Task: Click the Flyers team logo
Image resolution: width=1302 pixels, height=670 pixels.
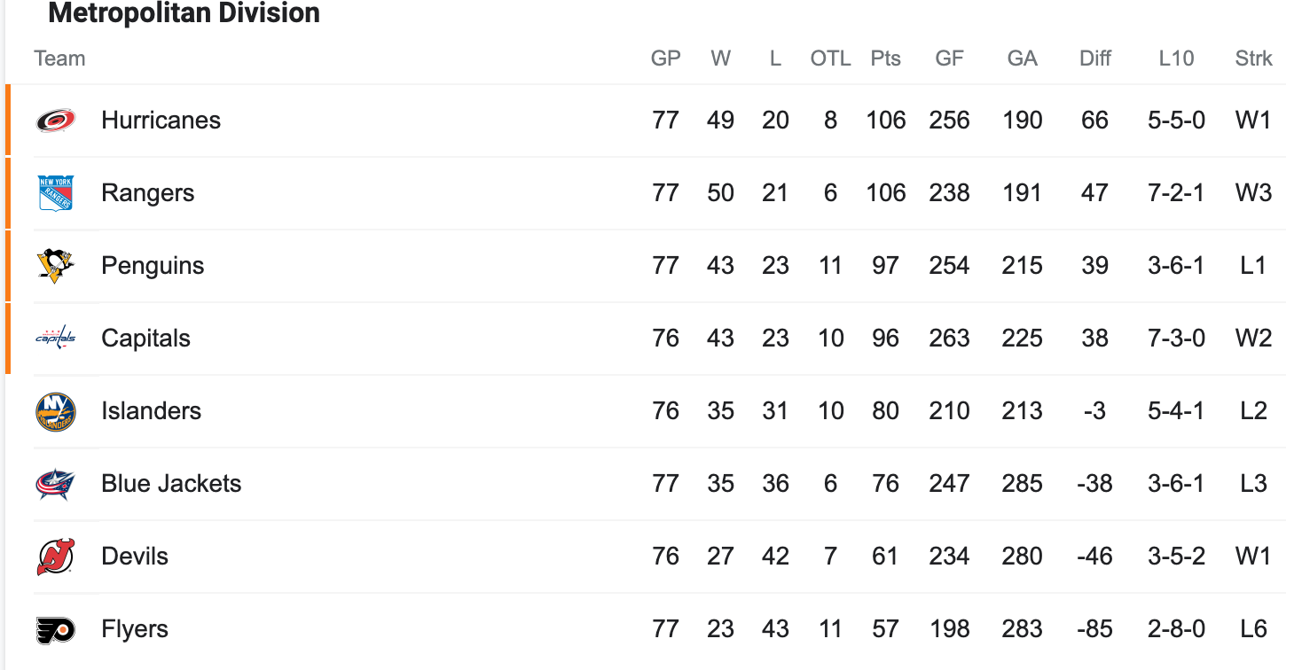Action: [x=56, y=629]
